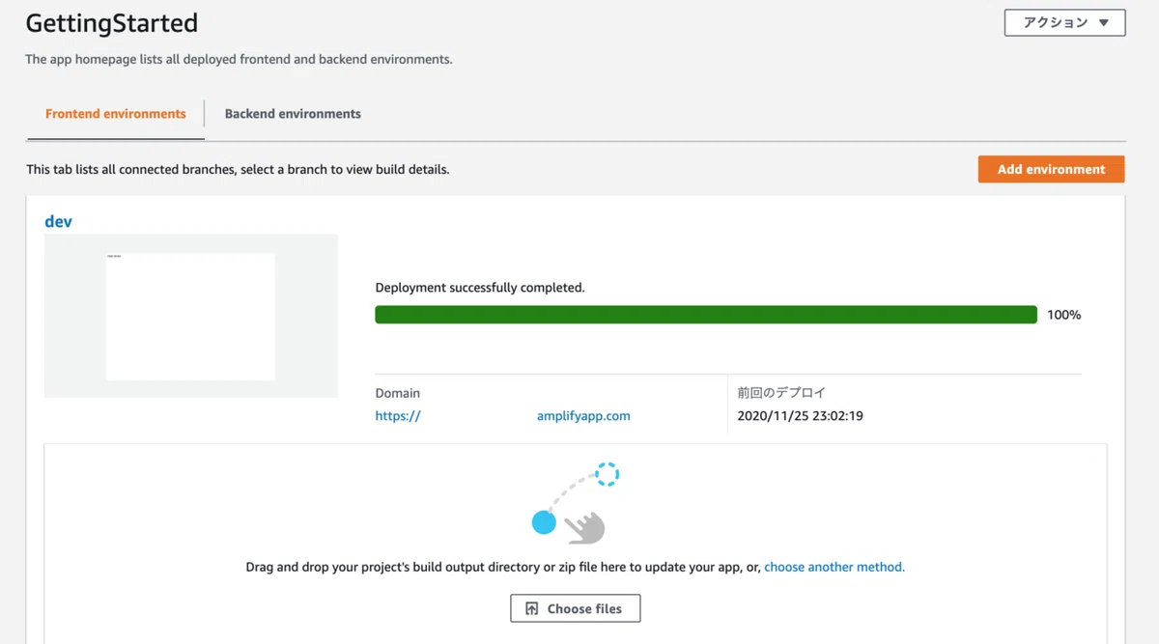Click the 100% progress label
1159x644 pixels.
coord(1064,315)
